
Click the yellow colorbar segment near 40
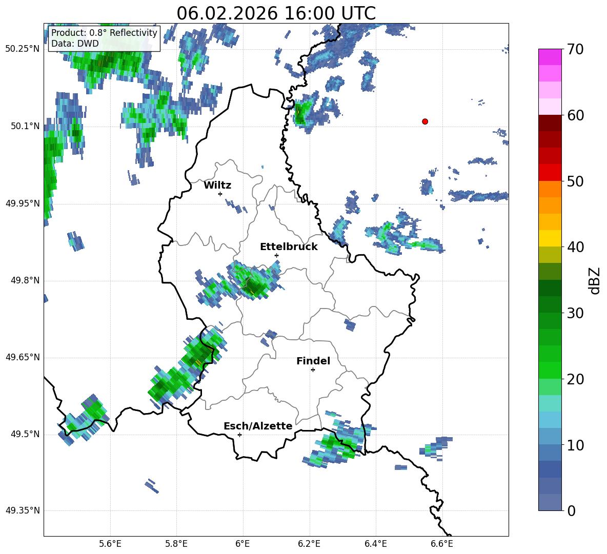click(550, 238)
